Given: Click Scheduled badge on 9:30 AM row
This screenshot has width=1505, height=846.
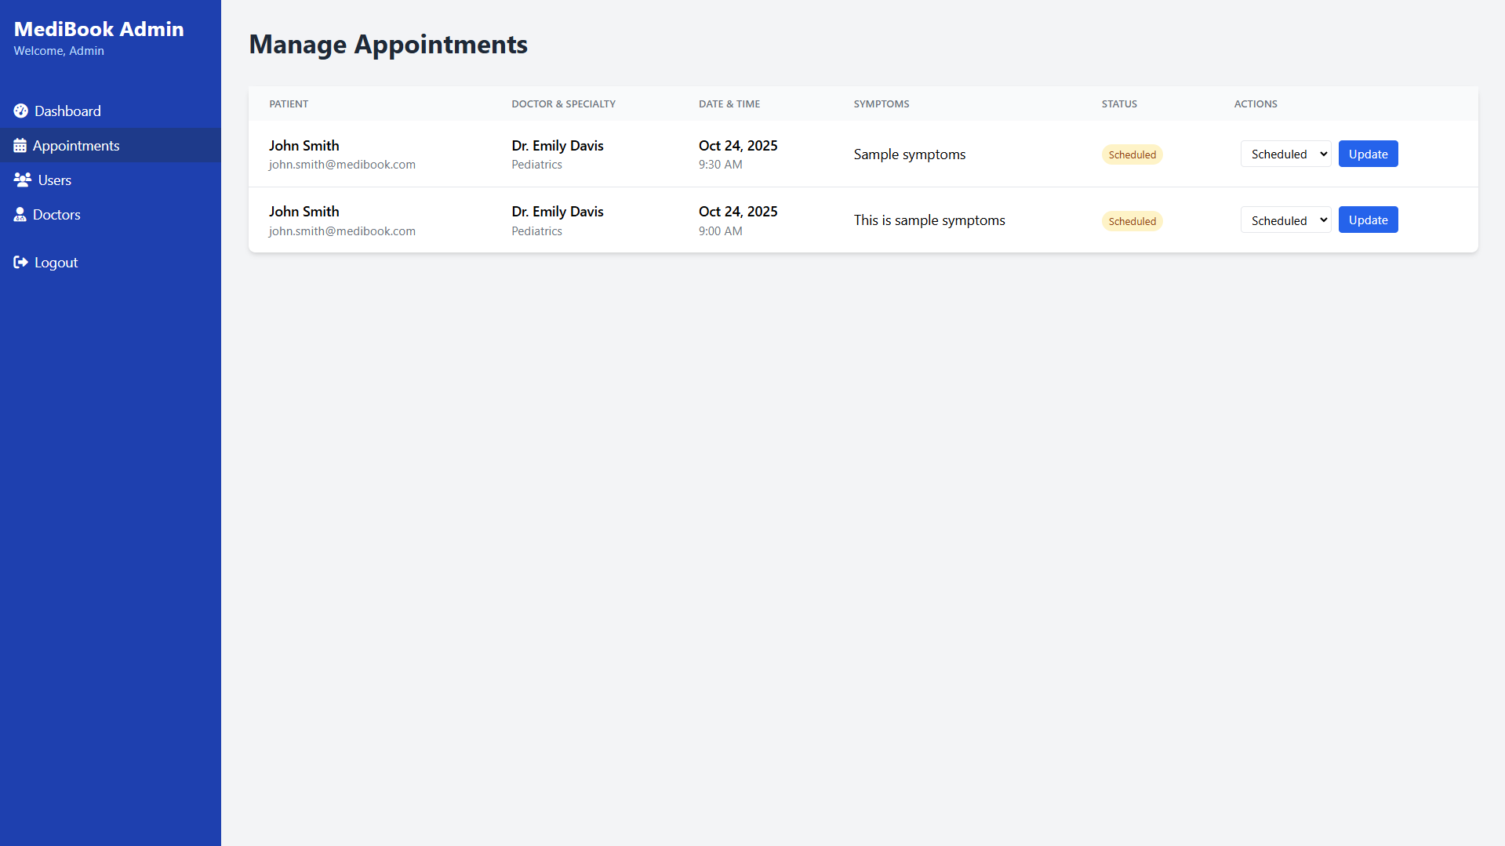Looking at the screenshot, I should 1132,155.
